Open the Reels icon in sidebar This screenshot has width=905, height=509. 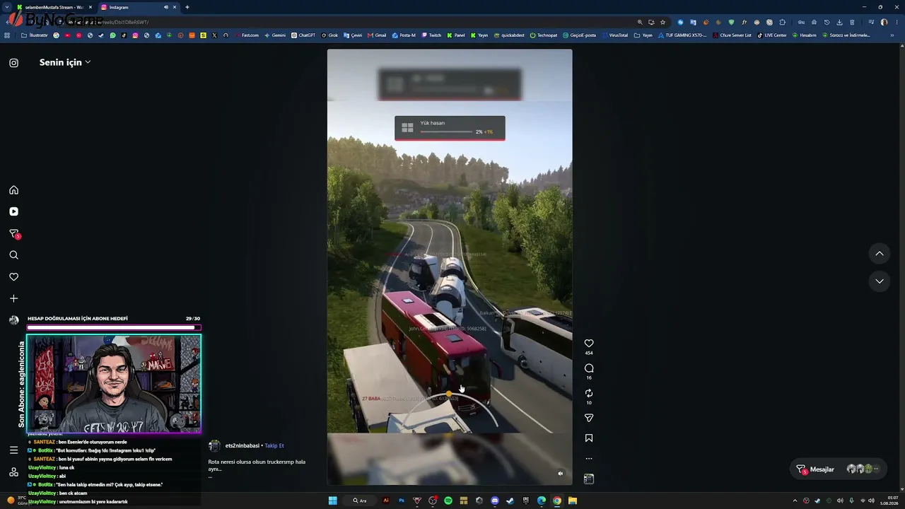13,211
